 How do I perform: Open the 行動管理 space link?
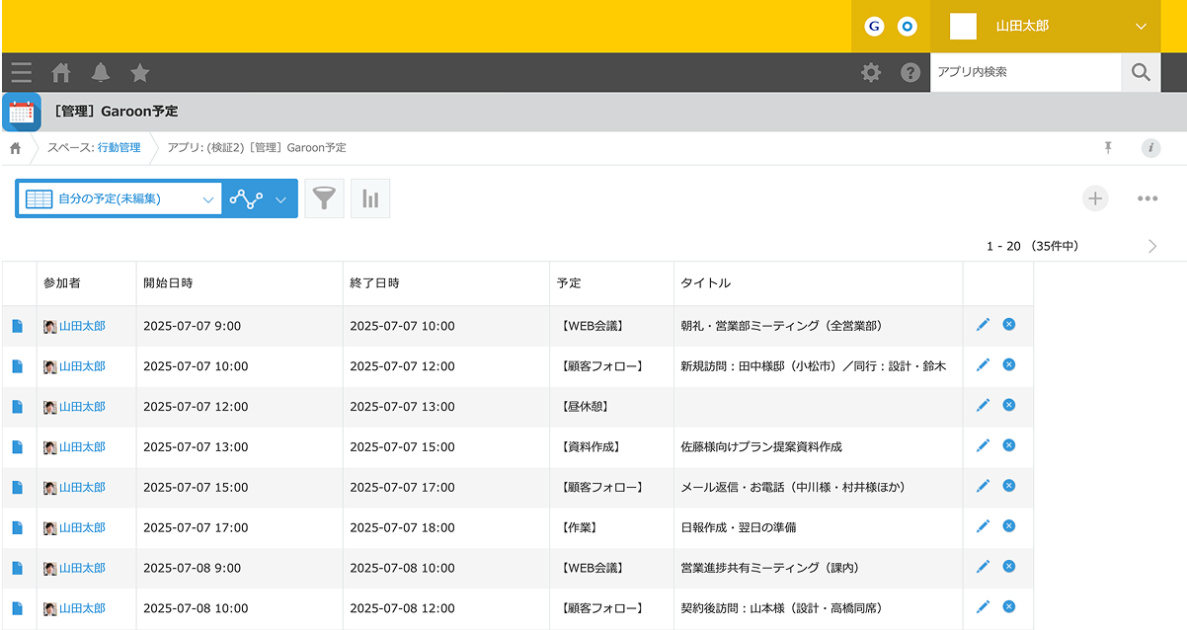pyautogui.click(x=119, y=148)
